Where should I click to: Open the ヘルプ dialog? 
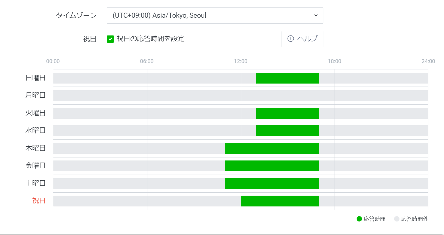(302, 39)
